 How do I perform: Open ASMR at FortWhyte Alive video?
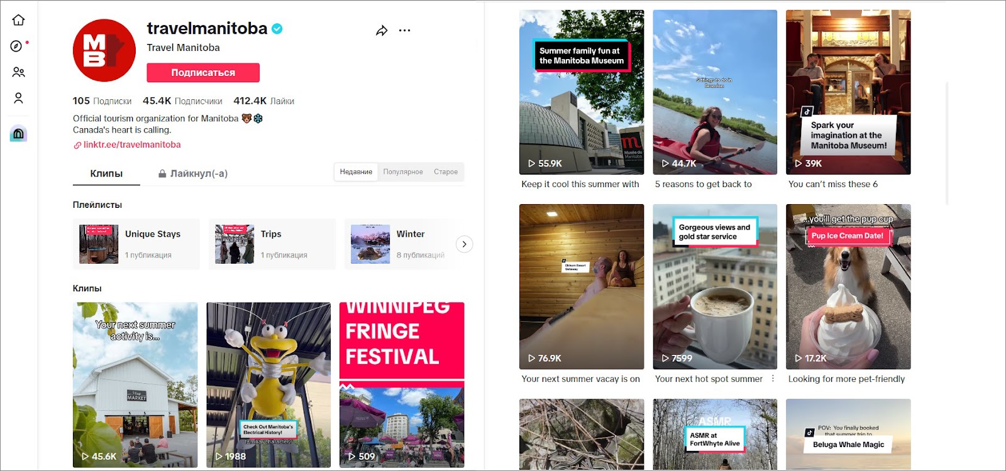pyautogui.click(x=715, y=435)
